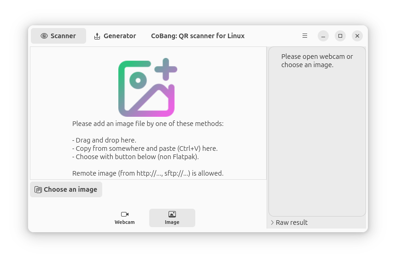Minimize the CoBang window
396x263 pixels.
pos(323,36)
